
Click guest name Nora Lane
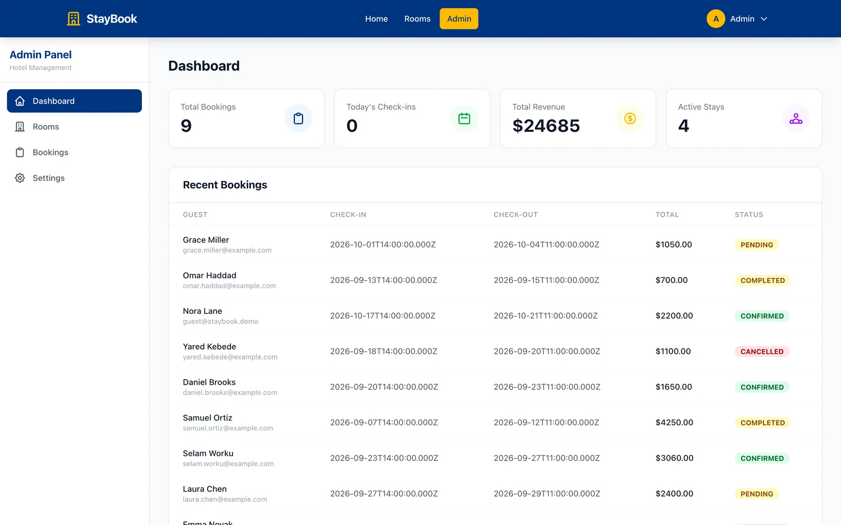202,311
